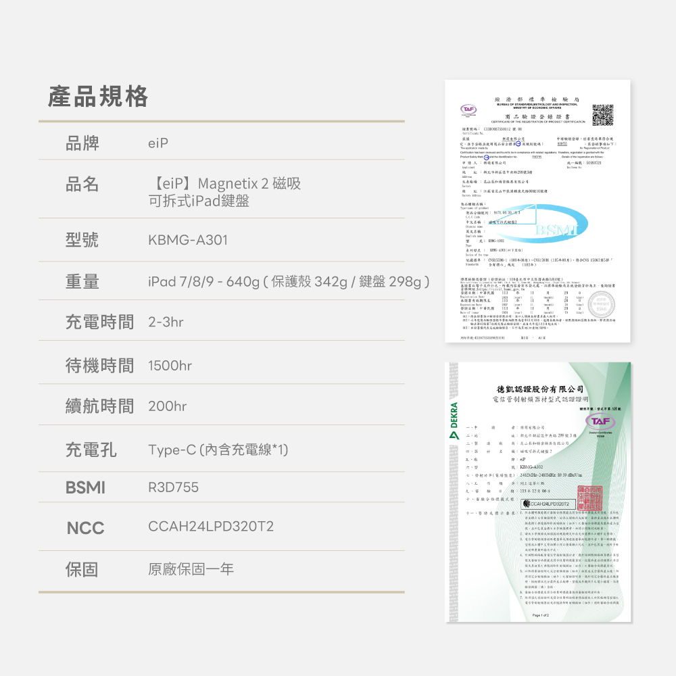
Task: Select the 續航時間 label
Action: 99,406
